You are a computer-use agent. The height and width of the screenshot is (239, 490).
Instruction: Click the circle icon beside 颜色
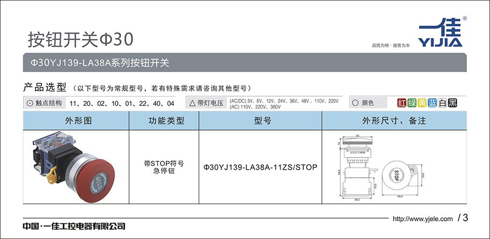[355, 103]
